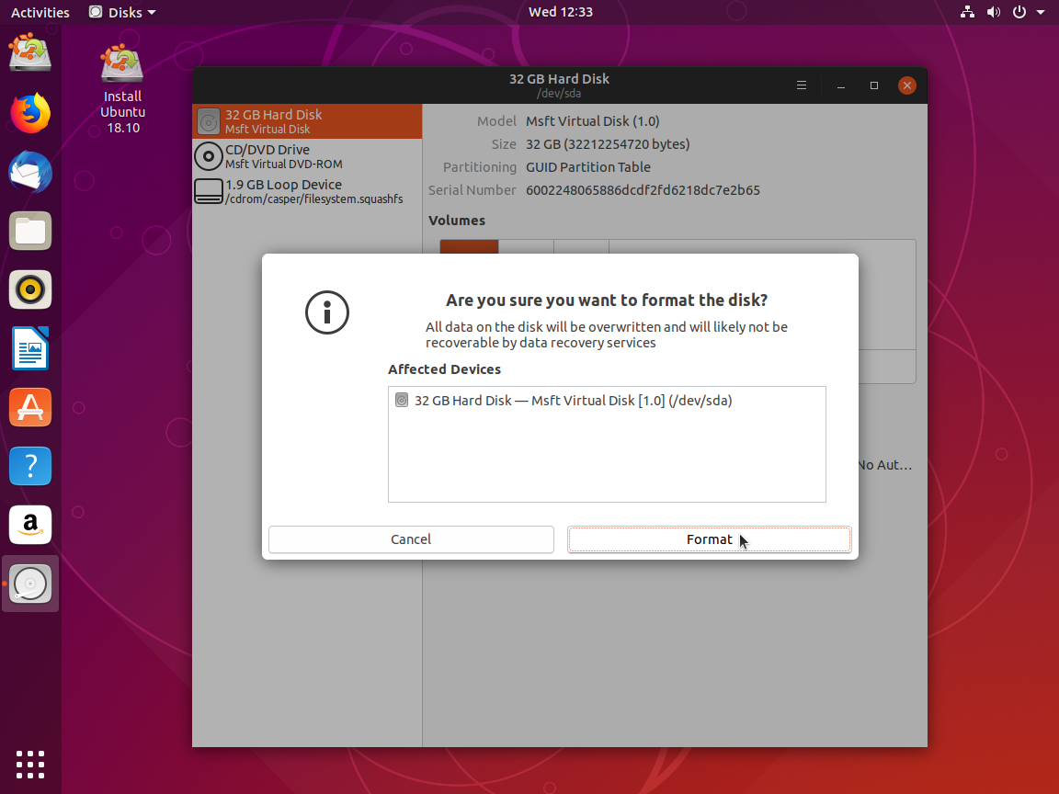Click the 'Affected Devices' label

(x=444, y=369)
